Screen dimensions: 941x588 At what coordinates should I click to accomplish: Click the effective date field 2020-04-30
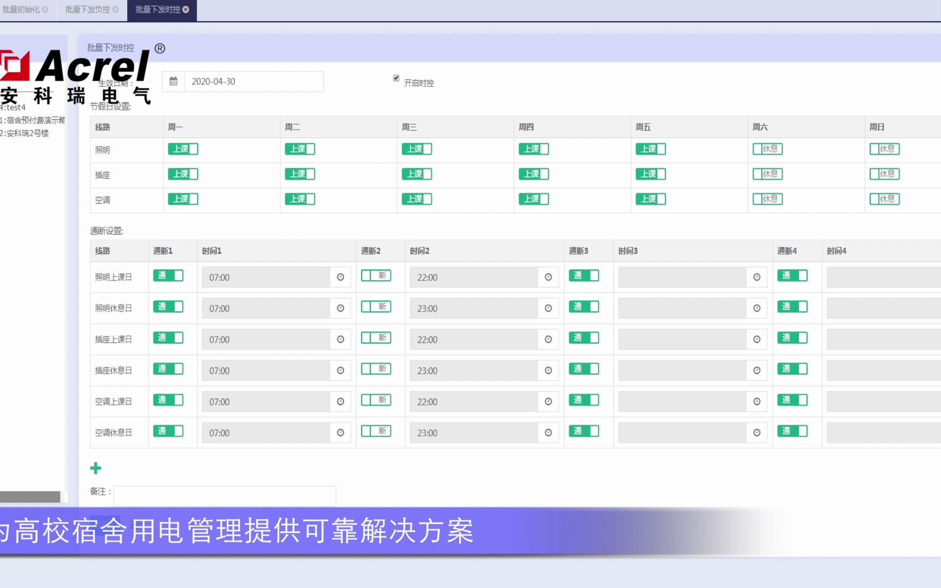click(254, 82)
